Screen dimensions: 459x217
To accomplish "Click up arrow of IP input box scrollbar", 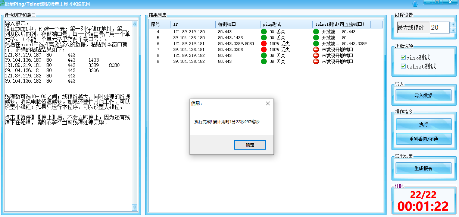I will click(x=134, y=24).
